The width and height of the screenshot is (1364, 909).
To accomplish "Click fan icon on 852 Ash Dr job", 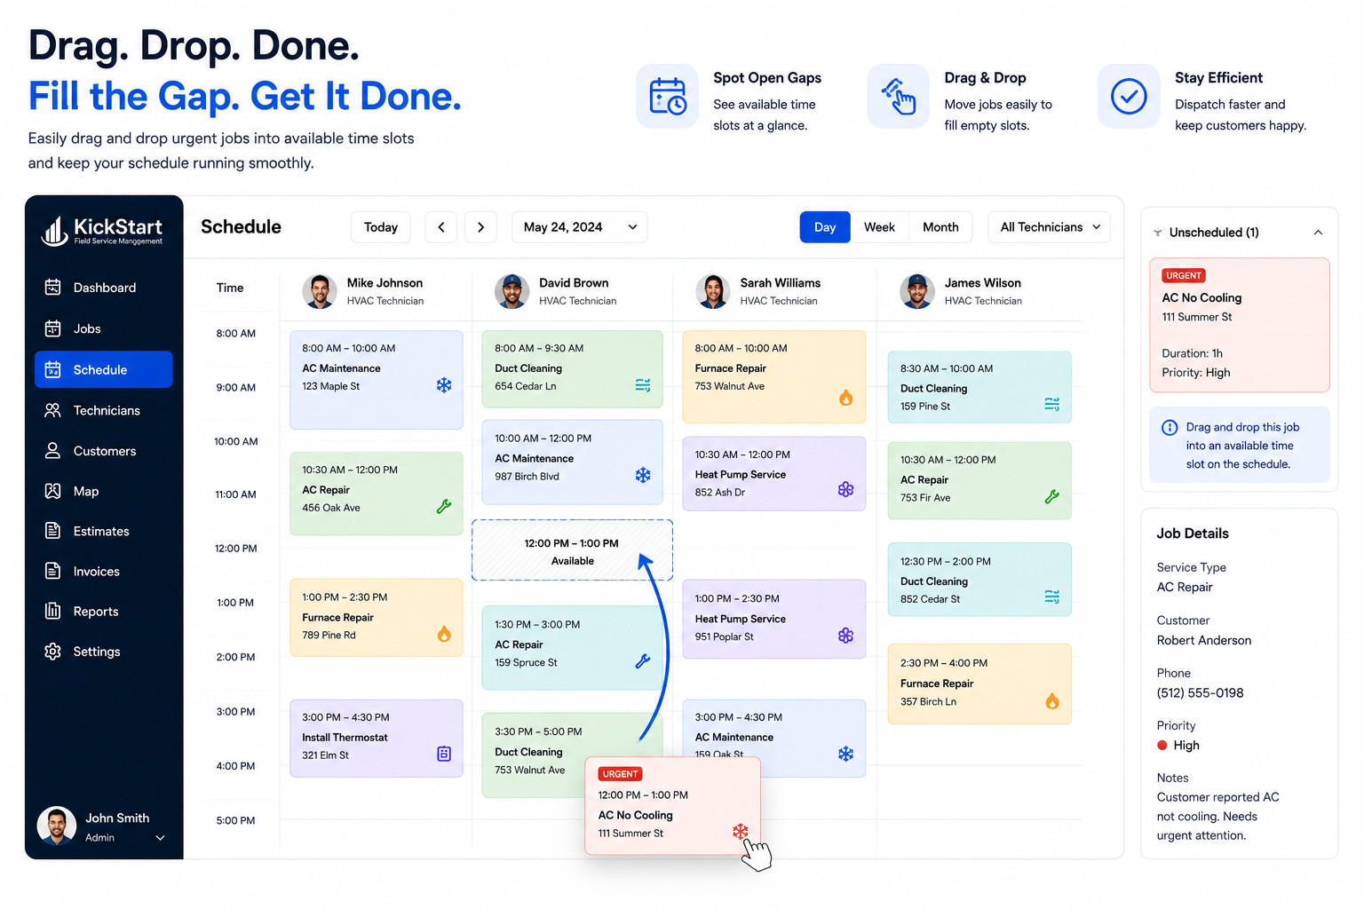I will (845, 490).
